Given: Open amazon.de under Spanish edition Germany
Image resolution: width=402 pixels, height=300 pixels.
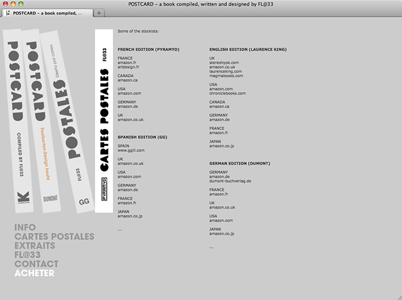Looking at the screenshot, I should (x=128, y=190).
